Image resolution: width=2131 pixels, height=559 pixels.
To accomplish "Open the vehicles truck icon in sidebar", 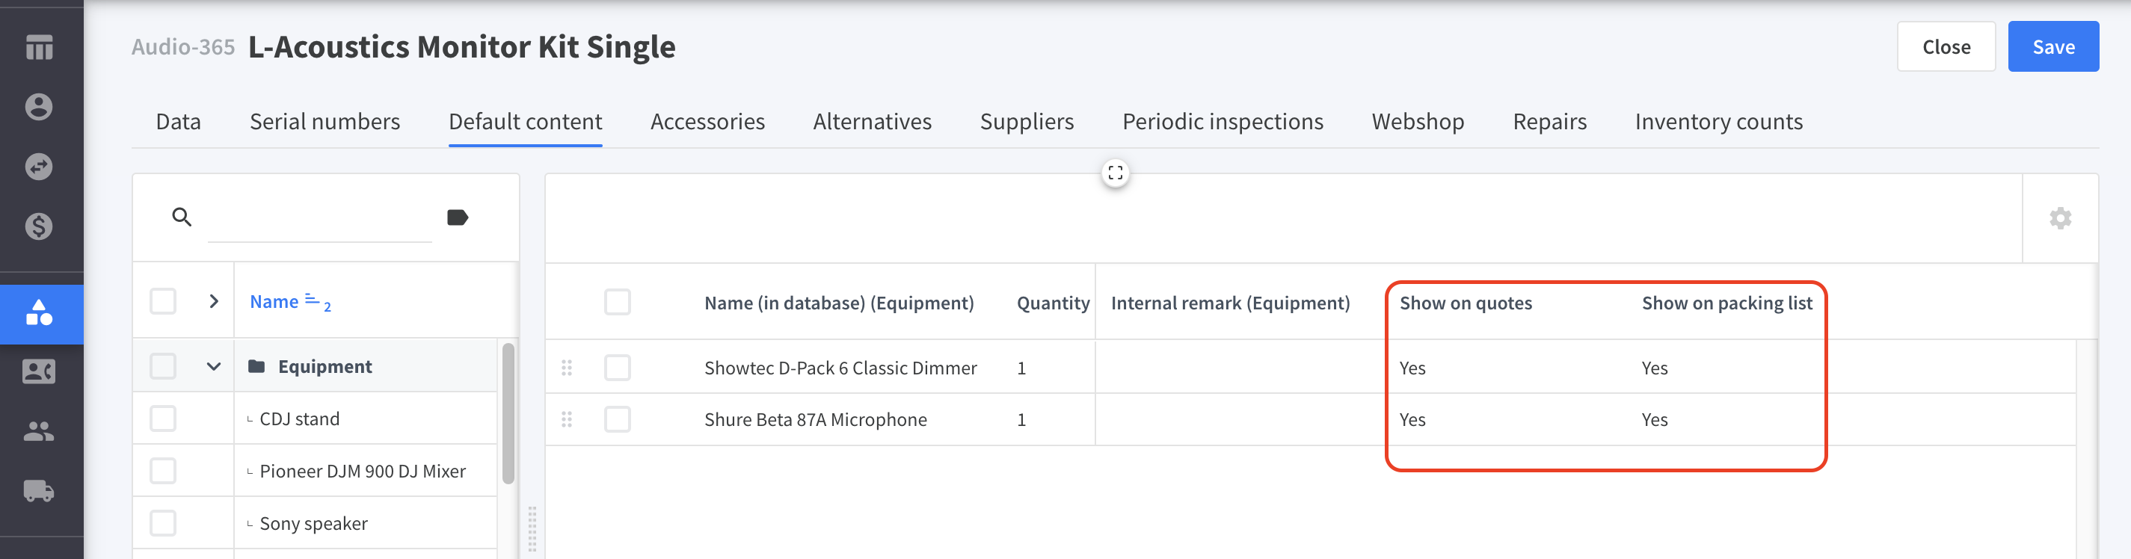I will tap(39, 491).
